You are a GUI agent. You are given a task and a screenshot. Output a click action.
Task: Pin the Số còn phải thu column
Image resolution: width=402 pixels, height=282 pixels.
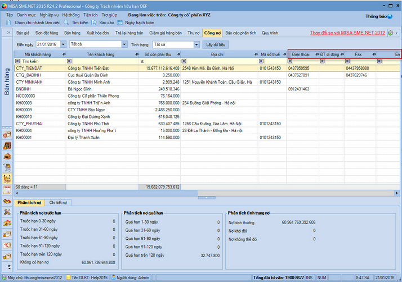(178, 54)
